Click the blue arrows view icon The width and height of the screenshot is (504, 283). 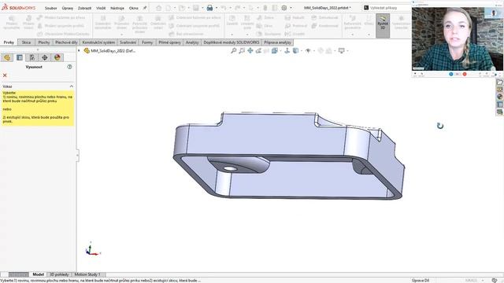250,50
